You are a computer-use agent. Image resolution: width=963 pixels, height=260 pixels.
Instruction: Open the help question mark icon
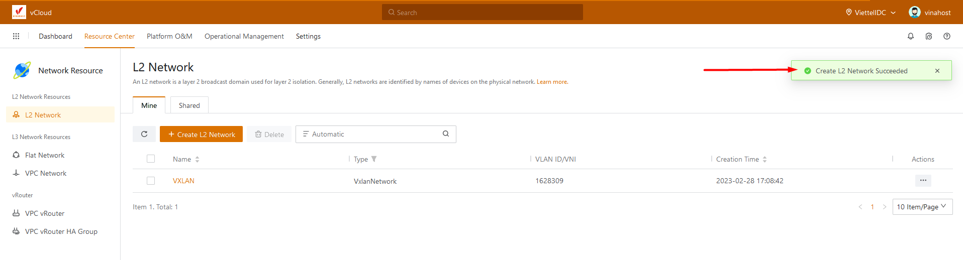point(947,36)
